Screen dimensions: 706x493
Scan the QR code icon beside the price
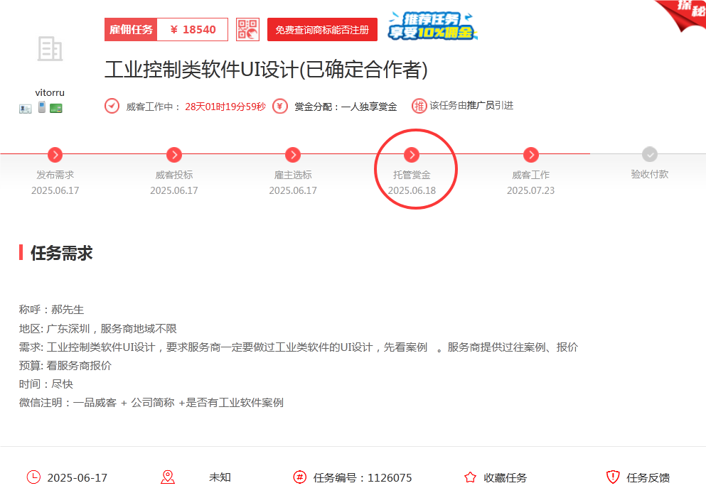click(246, 29)
